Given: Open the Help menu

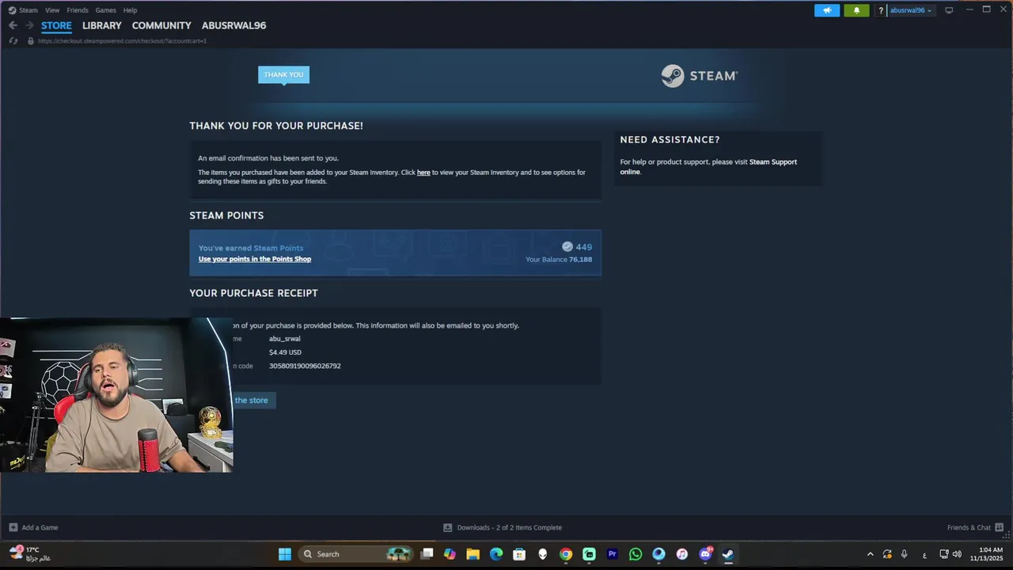Looking at the screenshot, I should click(130, 10).
